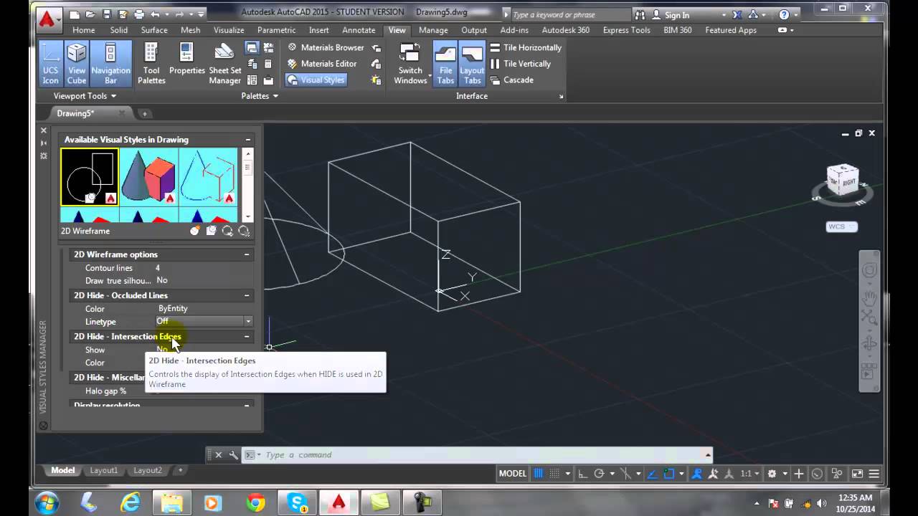Click Apply Selected Visual Style to viewport icon

(211, 231)
